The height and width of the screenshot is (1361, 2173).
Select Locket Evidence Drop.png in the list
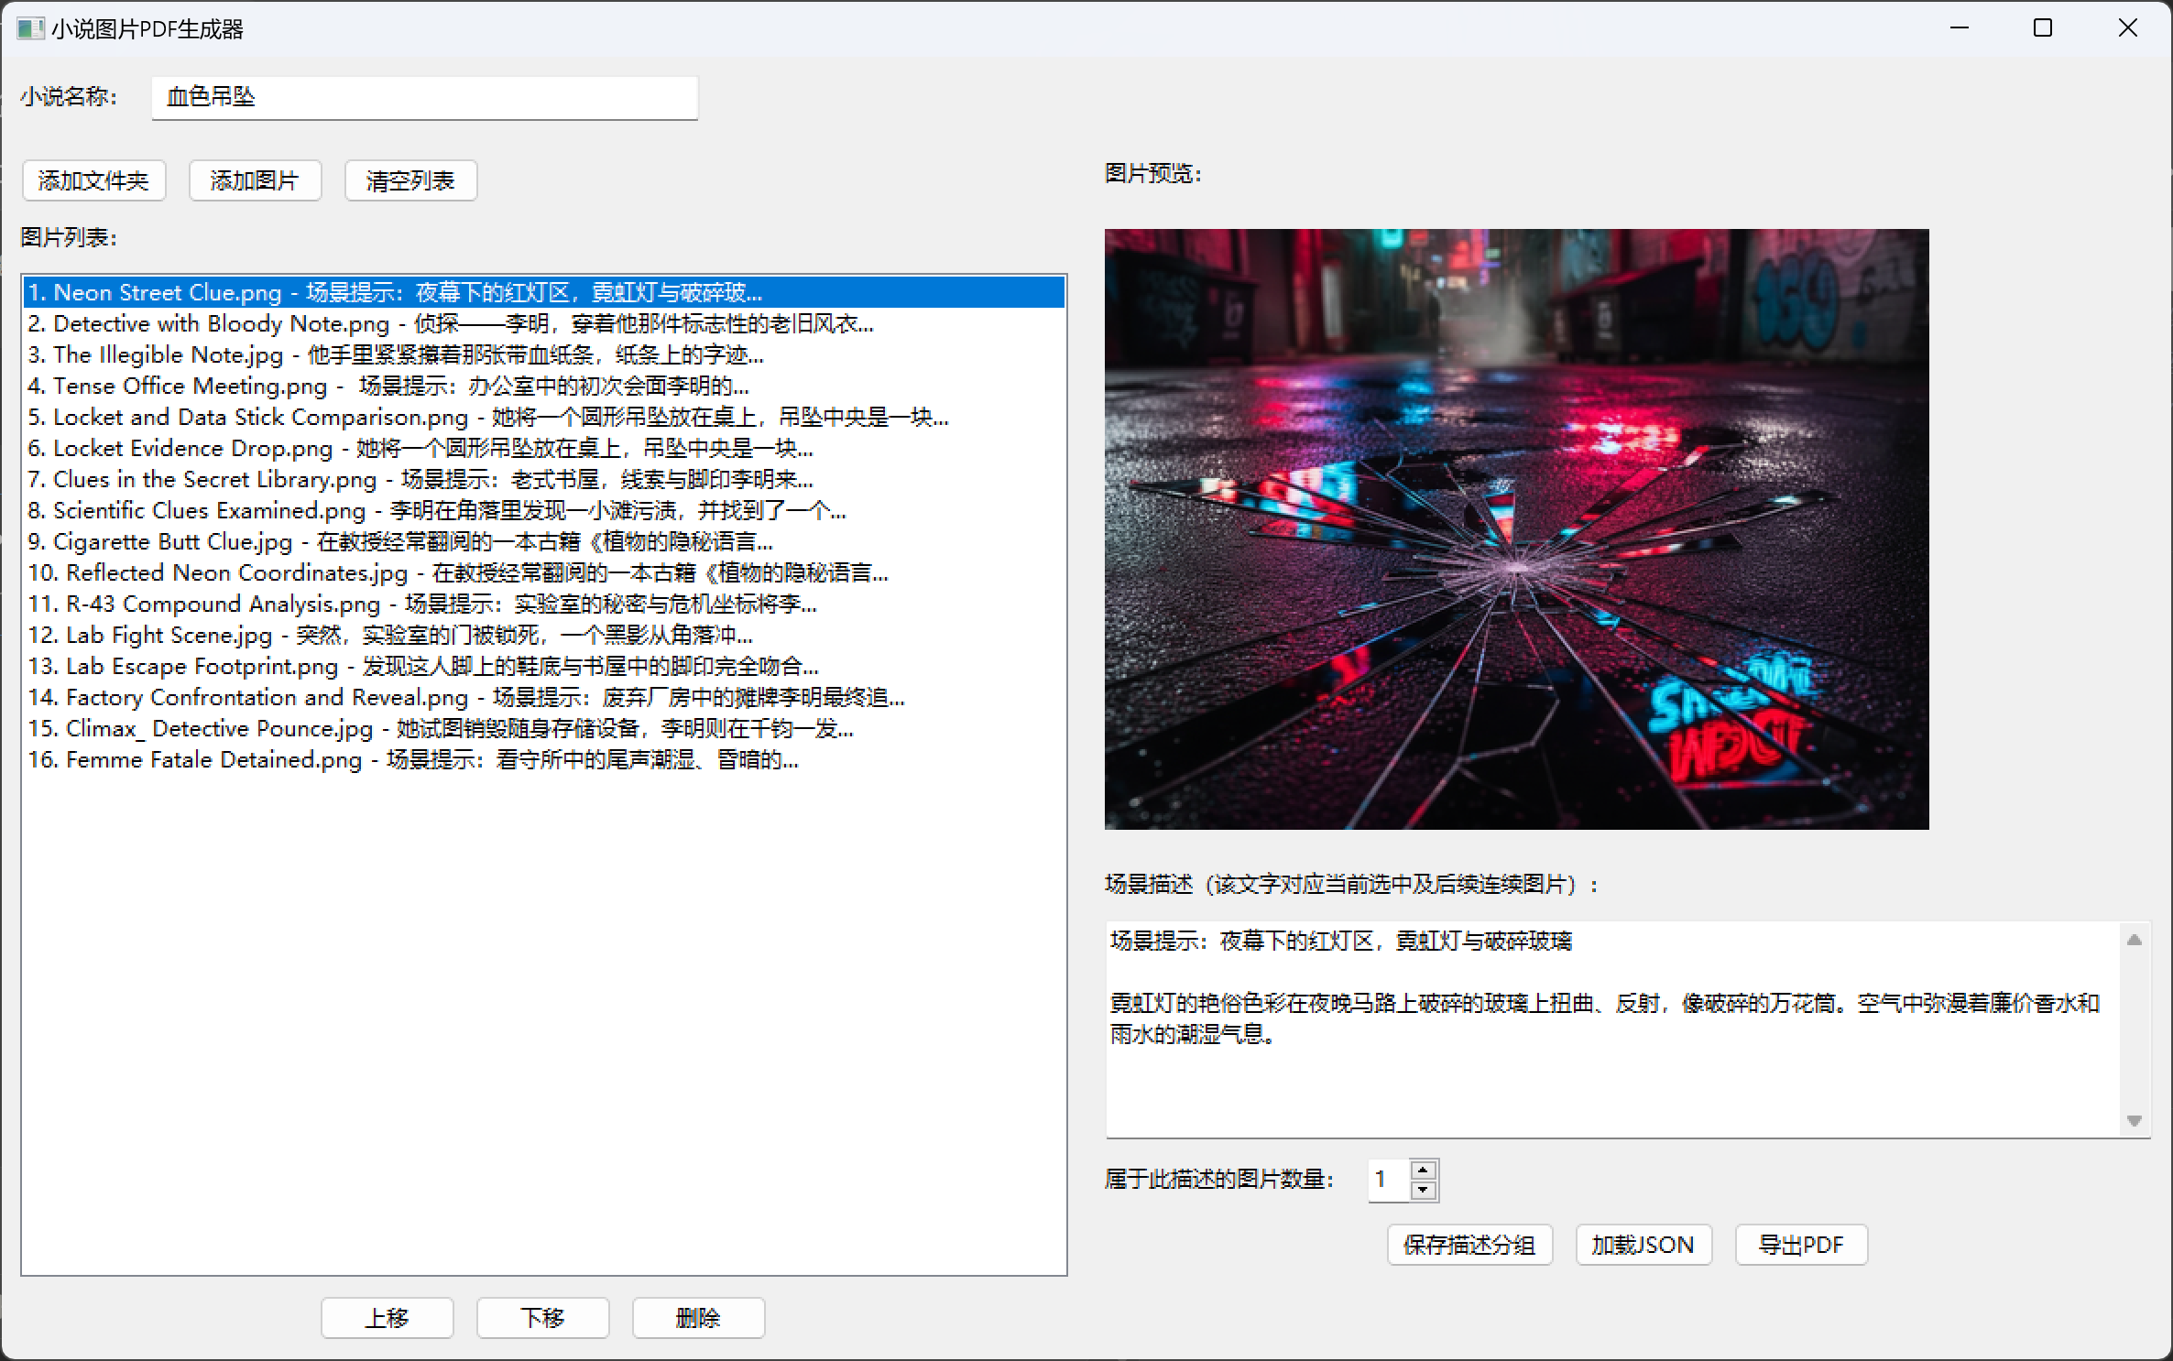click(x=421, y=448)
